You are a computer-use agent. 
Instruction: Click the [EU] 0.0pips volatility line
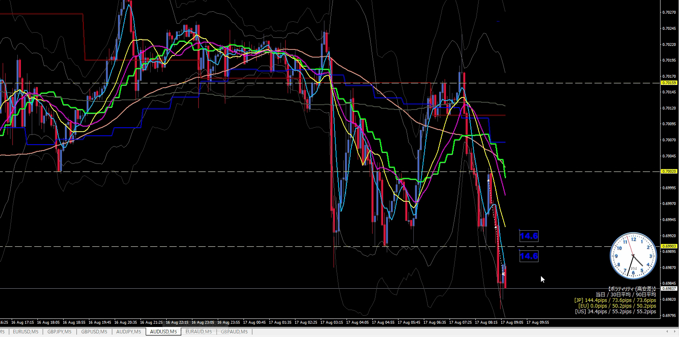point(617,306)
